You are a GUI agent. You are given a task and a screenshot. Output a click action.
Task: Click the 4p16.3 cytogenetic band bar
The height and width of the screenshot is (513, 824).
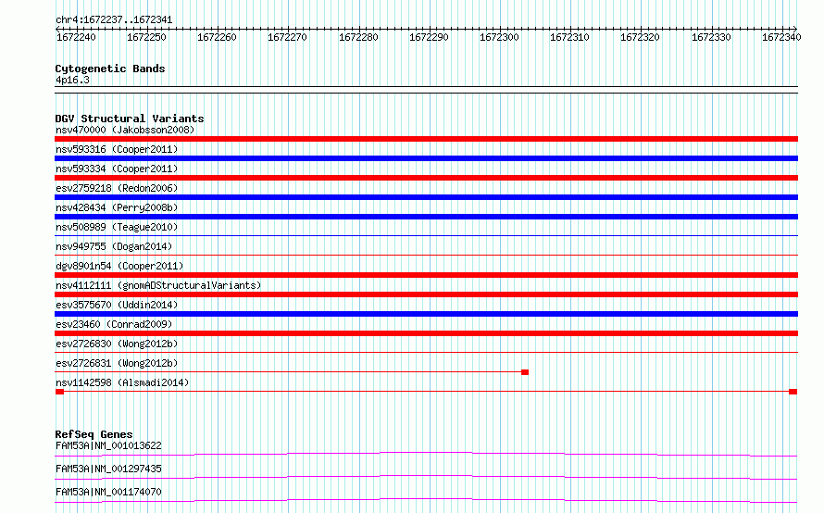pyautogui.click(x=426, y=90)
